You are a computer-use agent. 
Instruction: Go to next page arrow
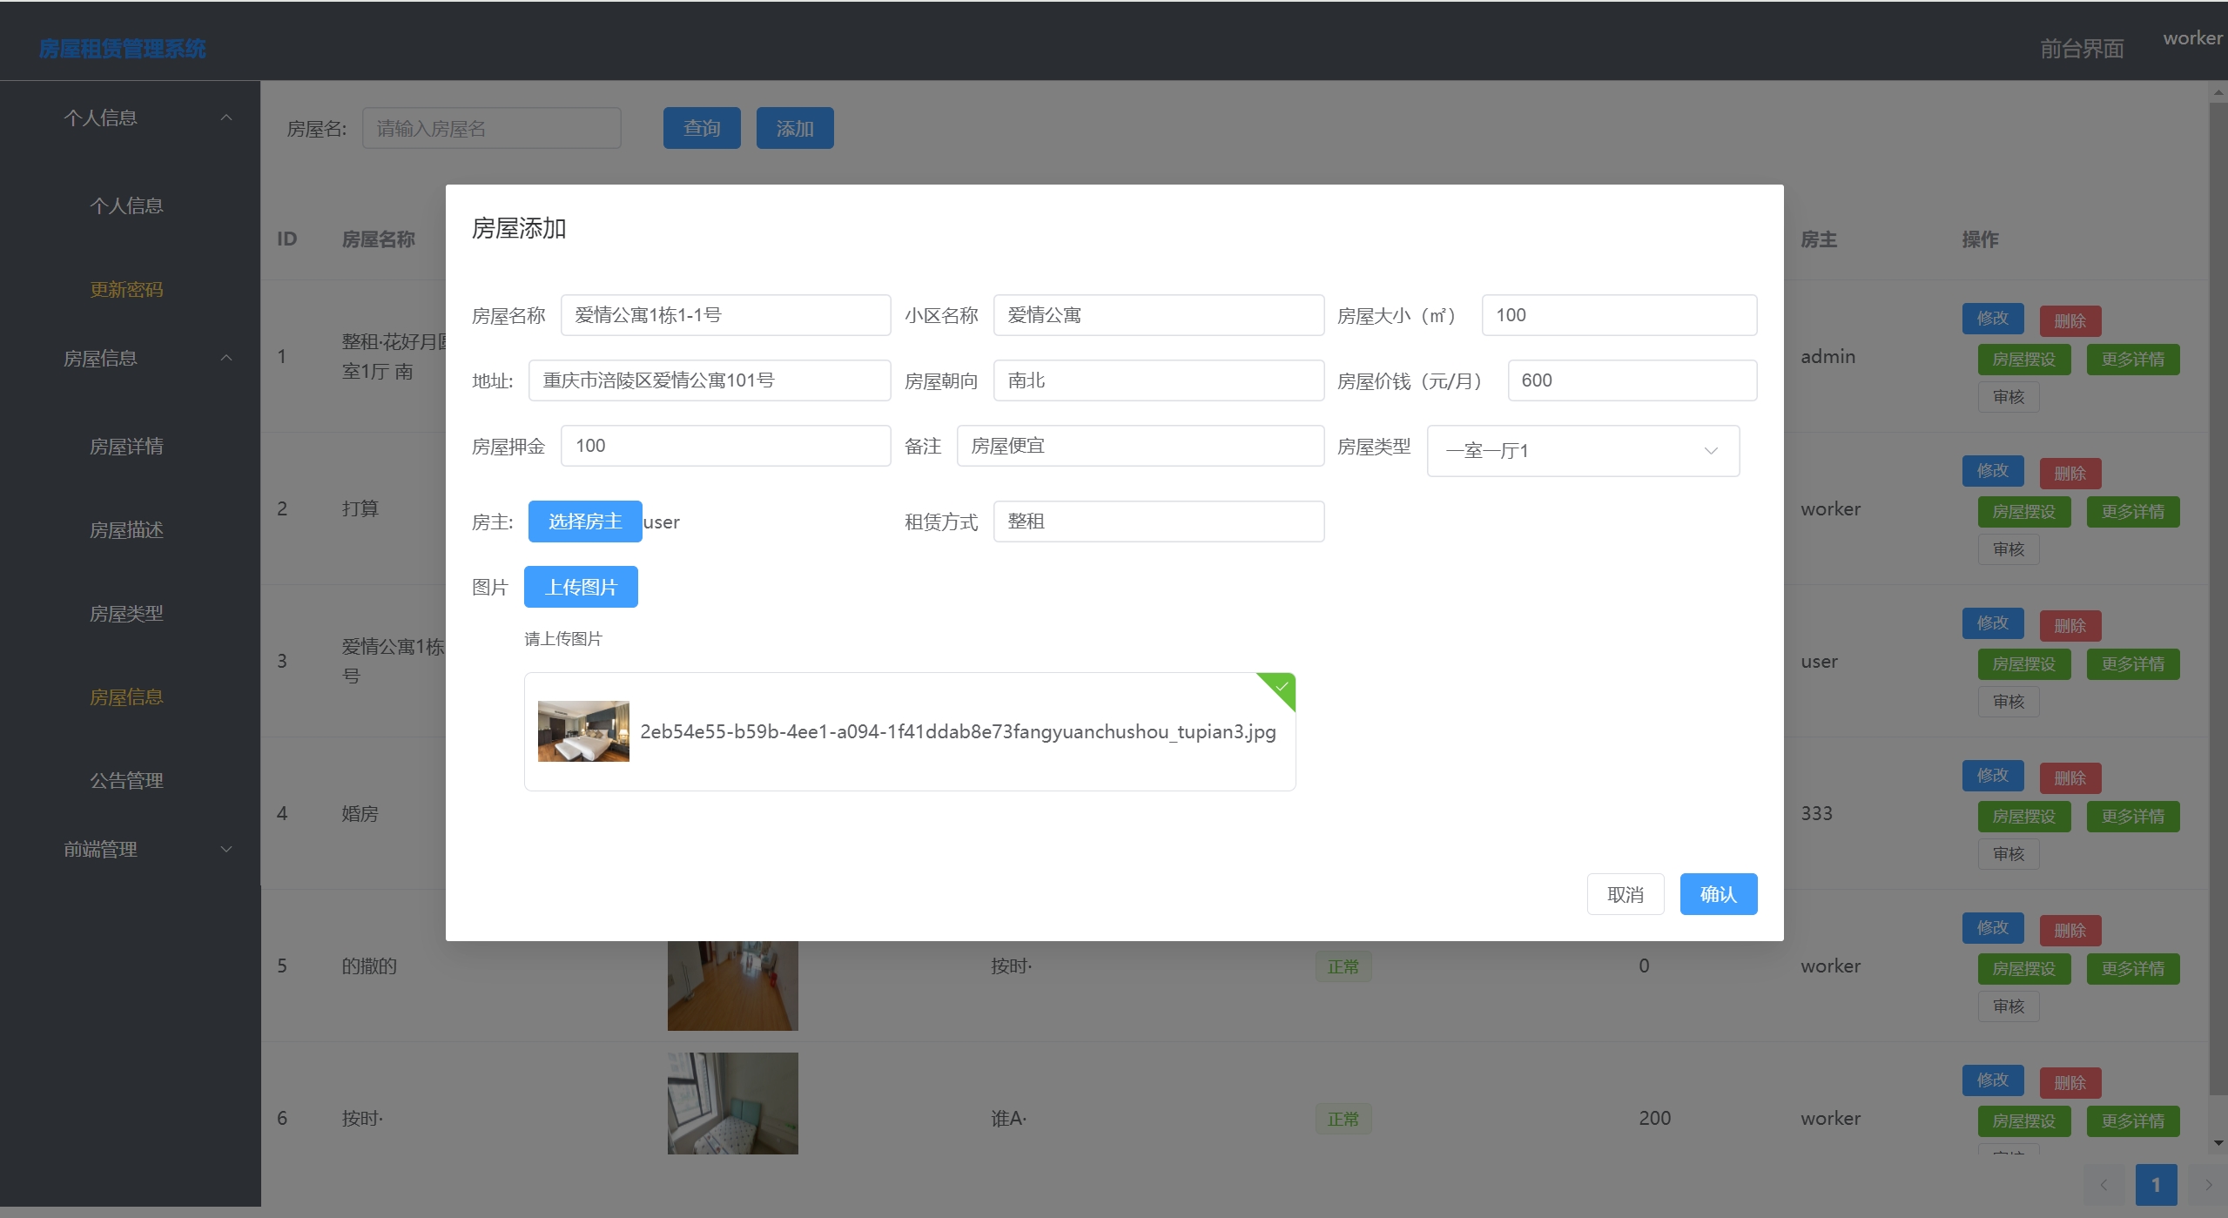[2208, 1185]
